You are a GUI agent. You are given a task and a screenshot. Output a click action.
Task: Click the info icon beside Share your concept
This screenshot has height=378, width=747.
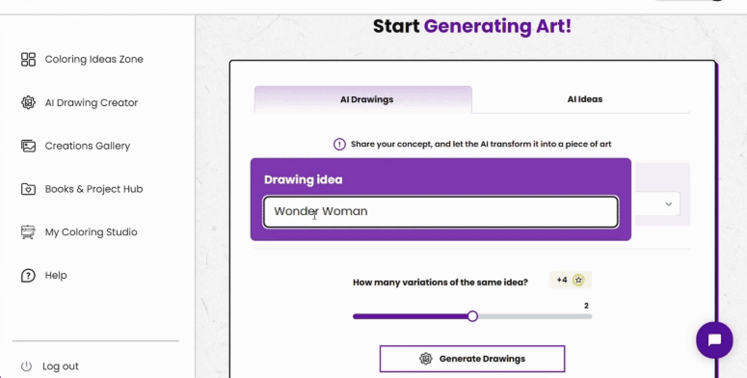pos(339,144)
